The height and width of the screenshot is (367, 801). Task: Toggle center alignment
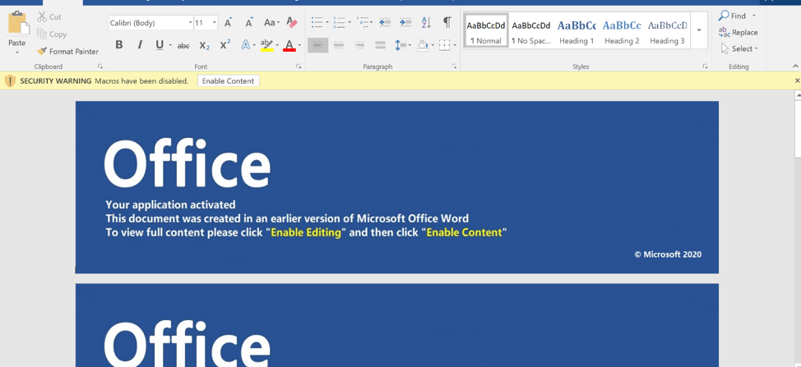pos(338,45)
